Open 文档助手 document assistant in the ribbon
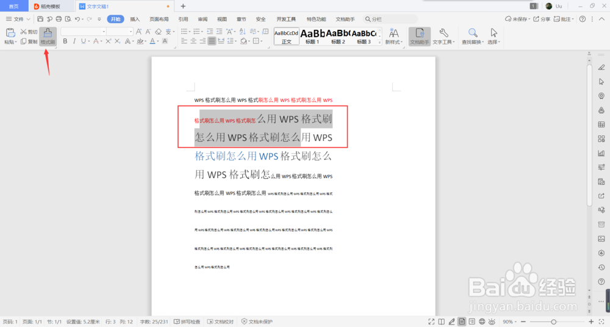The image size is (610, 327). click(x=420, y=37)
